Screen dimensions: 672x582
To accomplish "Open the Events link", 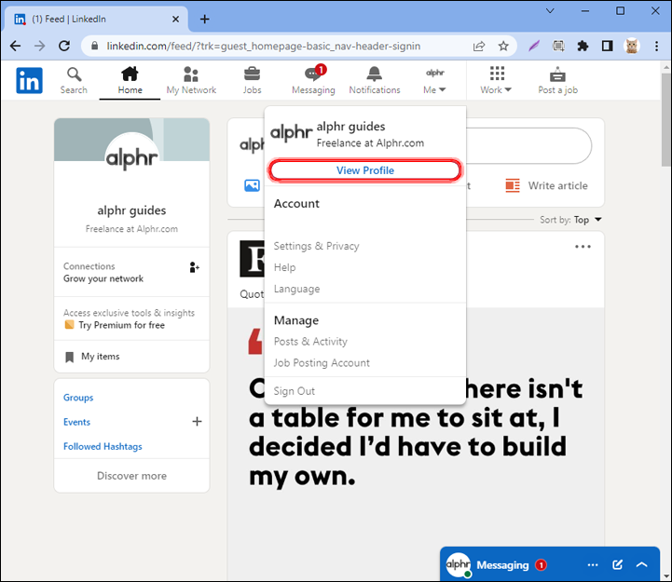I will point(76,422).
